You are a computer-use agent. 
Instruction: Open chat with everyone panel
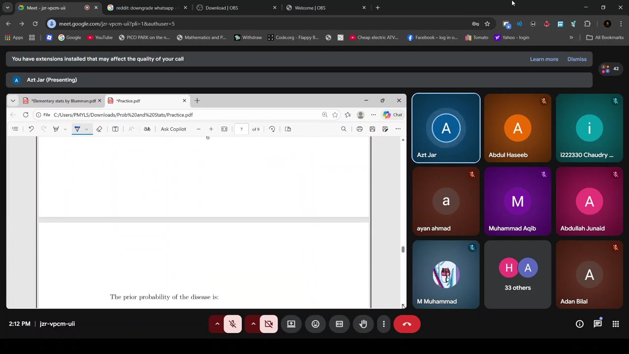(598, 324)
